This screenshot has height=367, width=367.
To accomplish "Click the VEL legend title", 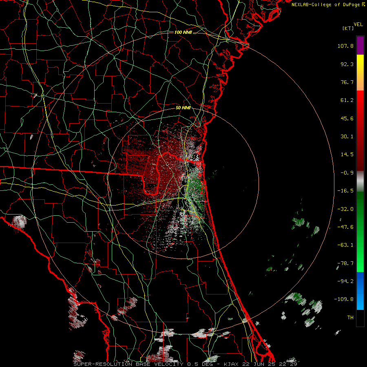I will 358,24.
